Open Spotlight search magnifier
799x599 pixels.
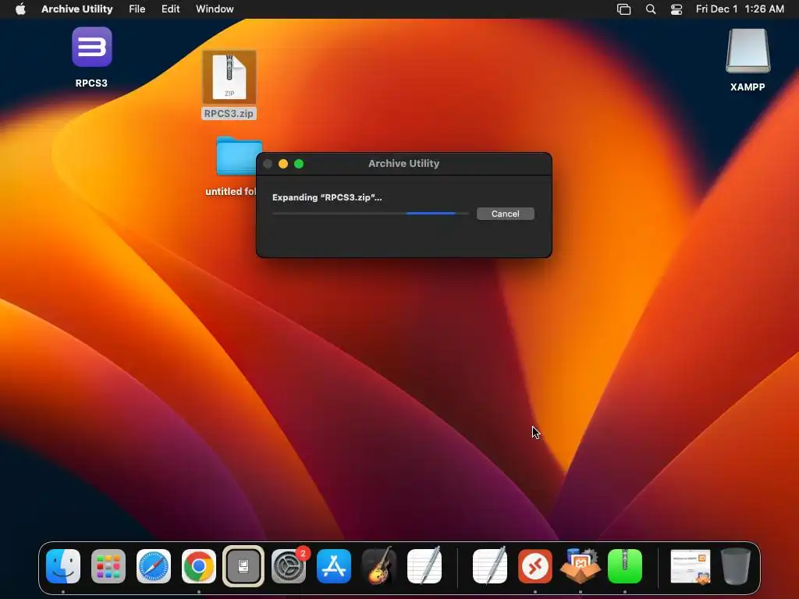[x=651, y=9]
